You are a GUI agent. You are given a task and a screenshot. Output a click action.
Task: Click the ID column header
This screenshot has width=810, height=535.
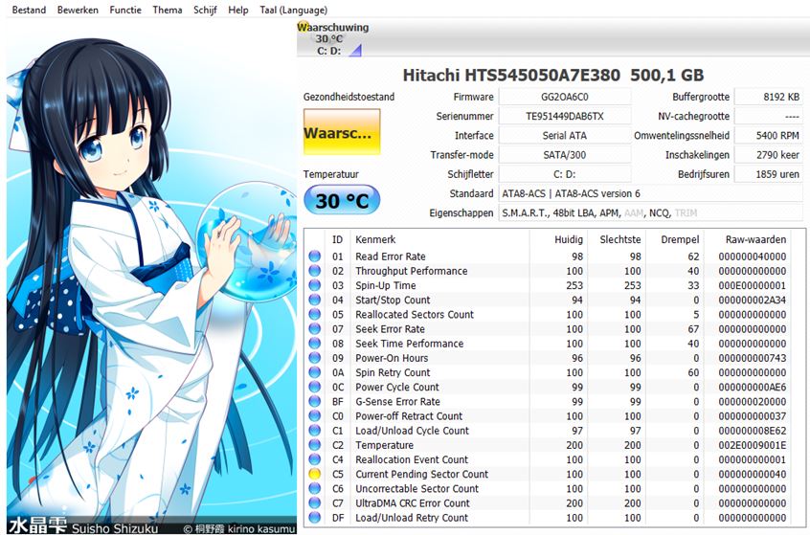point(337,239)
